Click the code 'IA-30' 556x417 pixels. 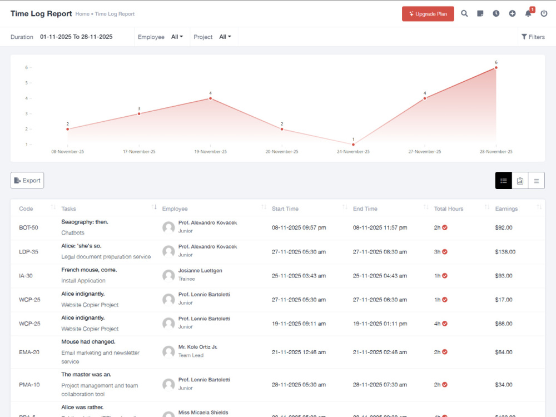click(x=26, y=276)
